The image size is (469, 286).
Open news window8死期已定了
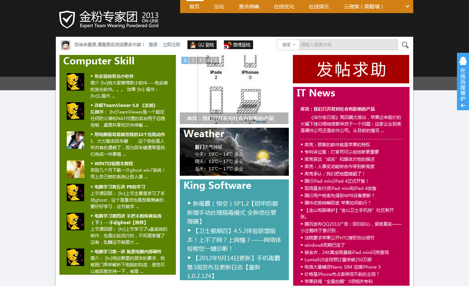325,245
